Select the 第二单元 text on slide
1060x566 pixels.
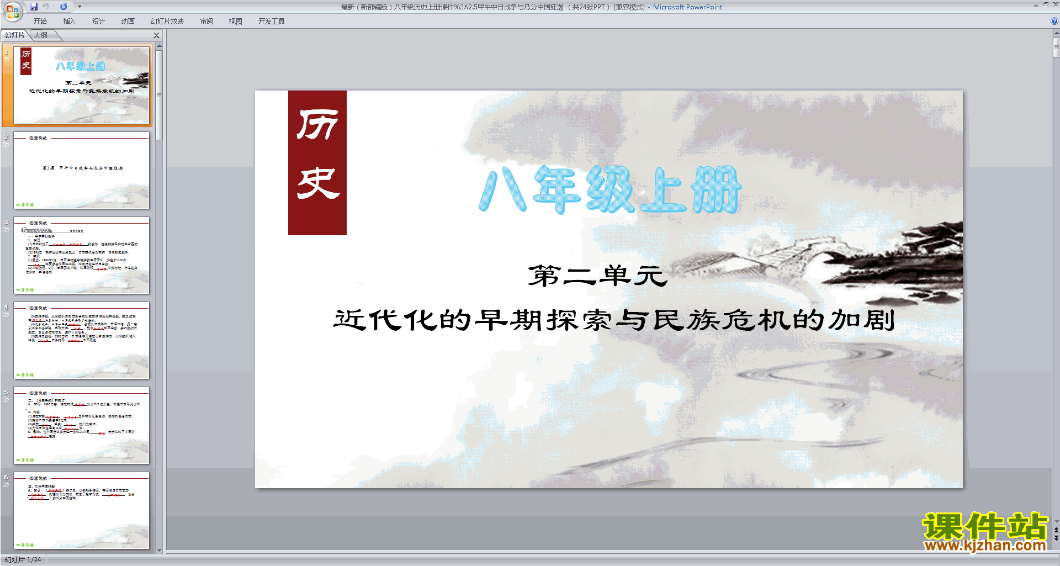click(x=598, y=276)
